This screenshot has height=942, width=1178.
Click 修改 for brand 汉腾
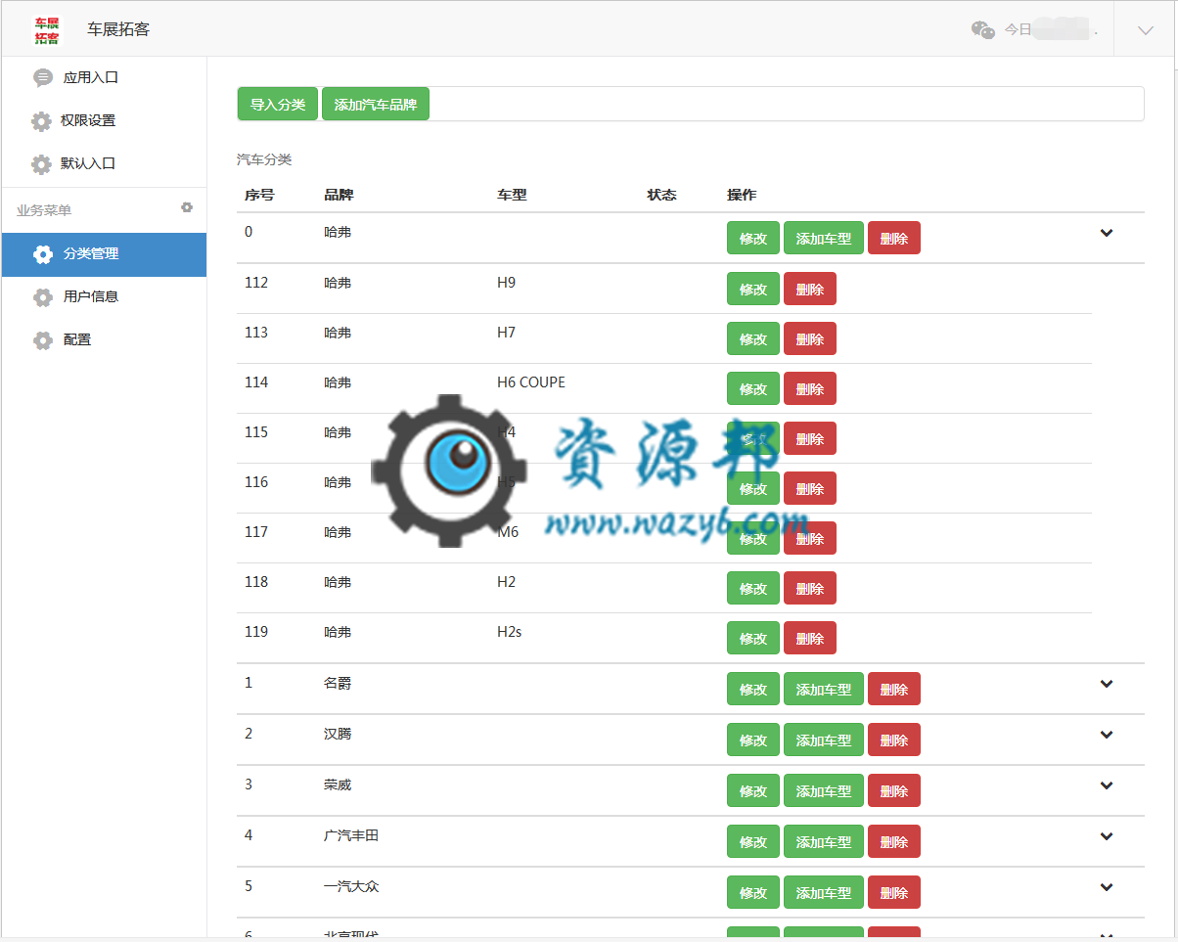pos(753,740)
